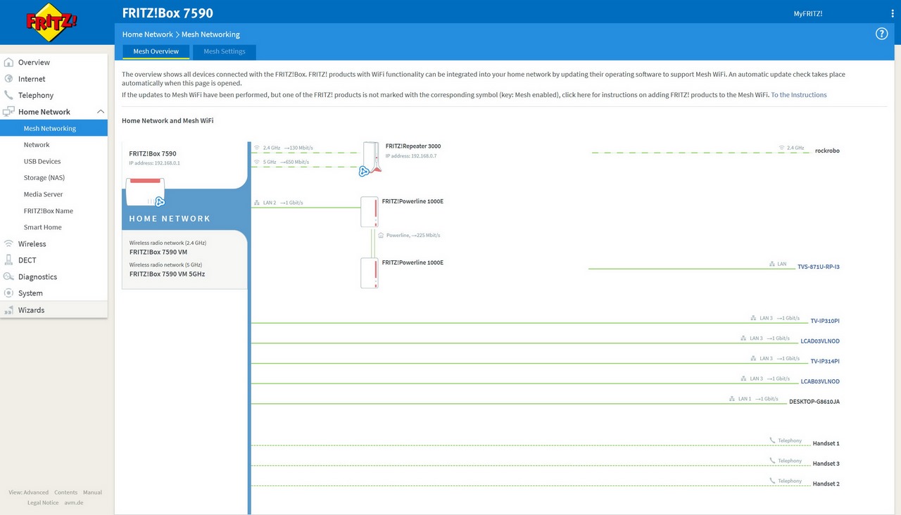Click the Overview house icon in sidebar
This screenshot has height=515, width=901.
coord(8,62)
